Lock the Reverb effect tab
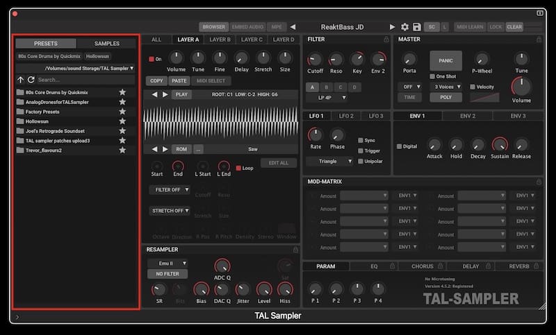The width and height of the screenshot is (556, 335). click(x=536, y=266)
